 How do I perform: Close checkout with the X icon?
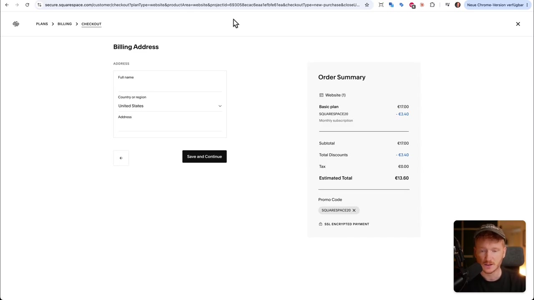tap(518, 24)
